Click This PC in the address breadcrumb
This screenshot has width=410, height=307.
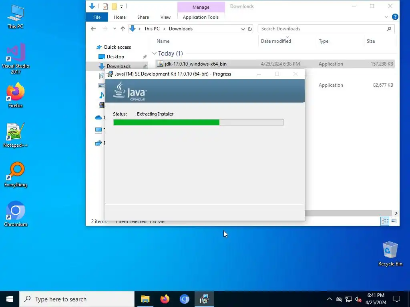pos(152,29)
